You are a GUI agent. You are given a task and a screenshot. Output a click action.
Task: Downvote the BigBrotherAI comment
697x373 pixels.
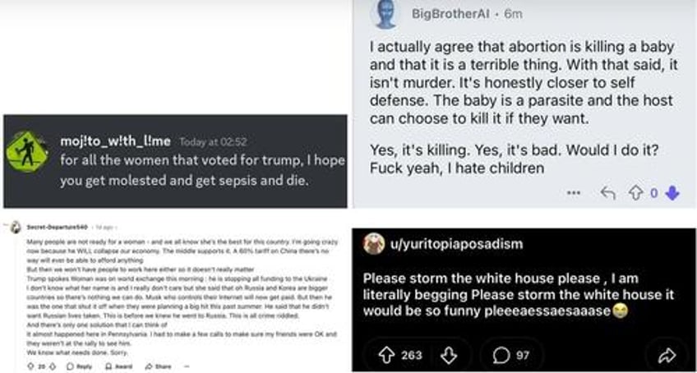click(672, 193)
